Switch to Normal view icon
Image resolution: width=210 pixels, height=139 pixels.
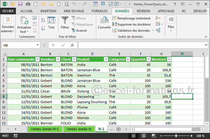coord(133,136)
